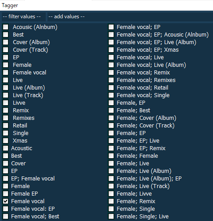213x221 pixels.
Task: Check the standalone 'Remixes' checkbox
Action: [x=6, y=118]
